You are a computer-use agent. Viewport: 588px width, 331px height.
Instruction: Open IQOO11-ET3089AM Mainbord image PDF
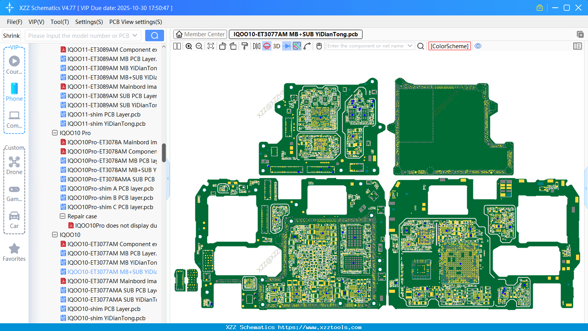tap(108, 86)
